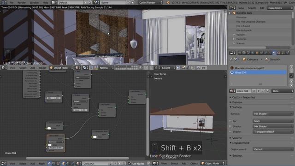The height and width of the screenshot is (166, 295).
Task: Open viewport shading mode selector icon
Action: tap(78, 68)
